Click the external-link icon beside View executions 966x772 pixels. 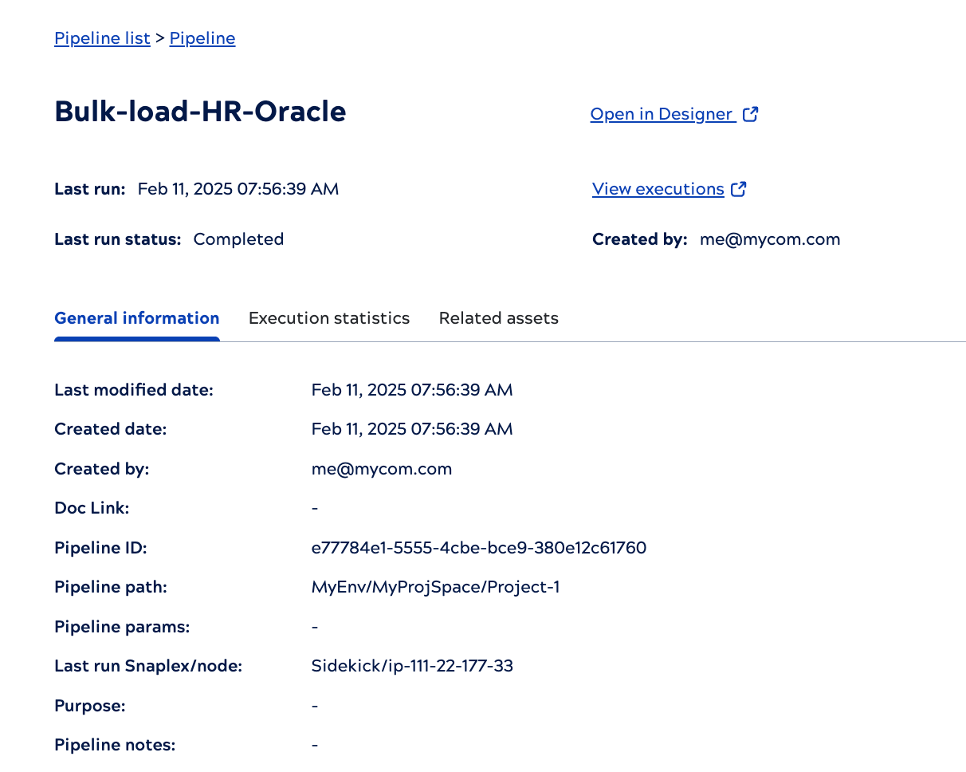coord(739,189)
